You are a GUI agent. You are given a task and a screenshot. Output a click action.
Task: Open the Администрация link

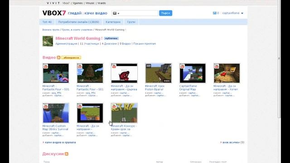66,43
